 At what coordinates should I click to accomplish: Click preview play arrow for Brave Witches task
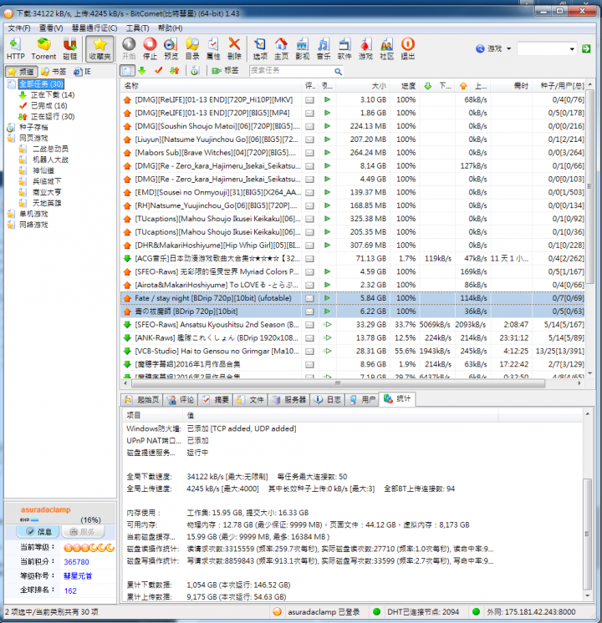(327, 153)
